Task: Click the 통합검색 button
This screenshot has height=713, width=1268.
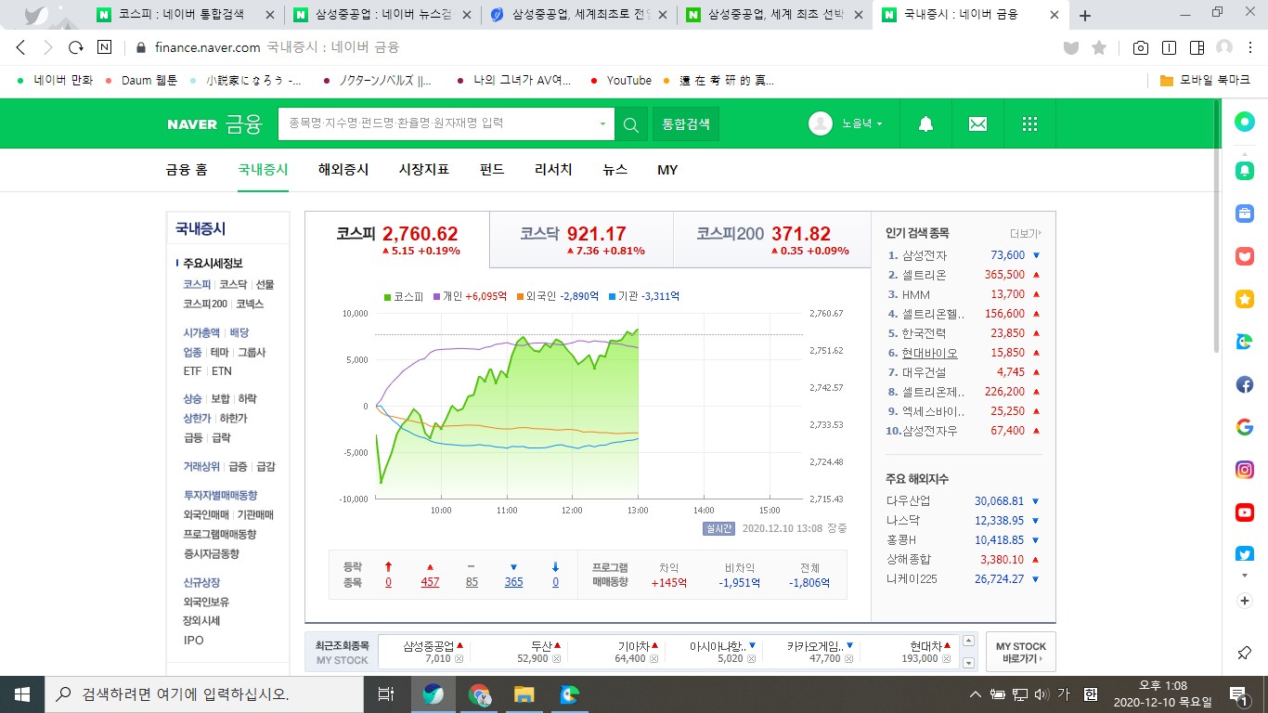Action: click(686, 123)
